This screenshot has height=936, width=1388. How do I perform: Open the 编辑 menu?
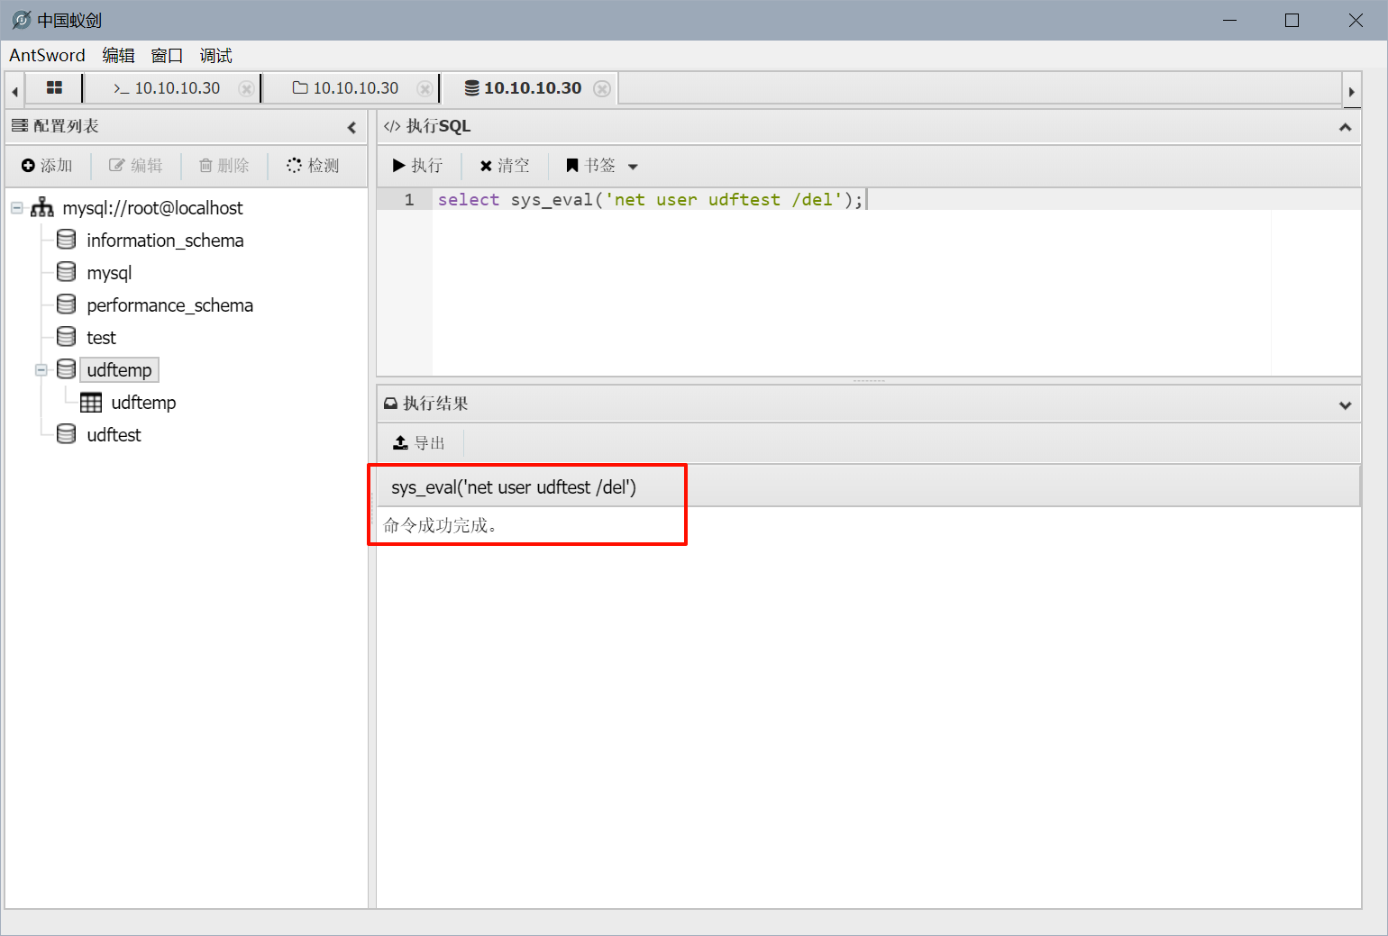tap(118, 56)
